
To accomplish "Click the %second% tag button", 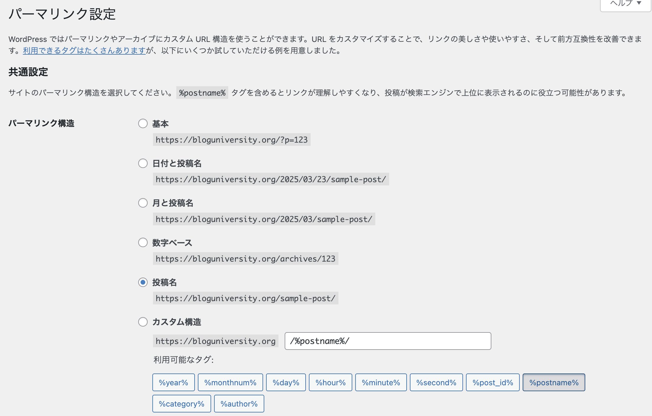I will coord(436,383).
